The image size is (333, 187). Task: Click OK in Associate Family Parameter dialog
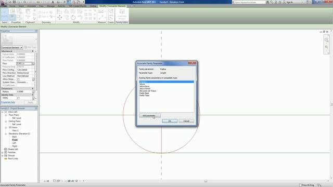click(170, 121)
